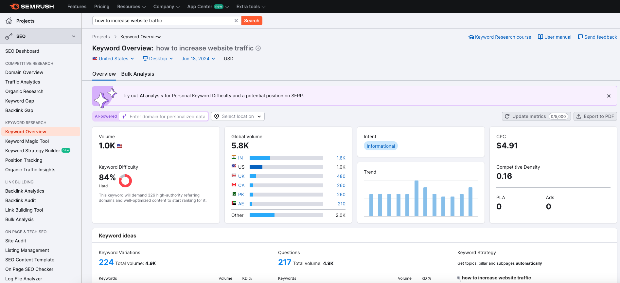This screenshot has height=283, width=620.
Task: Click the US flag next to Volume
Action: pos(119,146)
